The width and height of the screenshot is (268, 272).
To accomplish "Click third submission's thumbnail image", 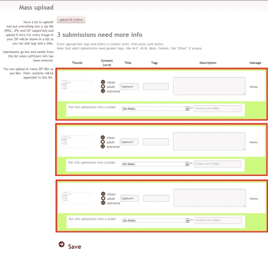I will click(x=77, y=198).
